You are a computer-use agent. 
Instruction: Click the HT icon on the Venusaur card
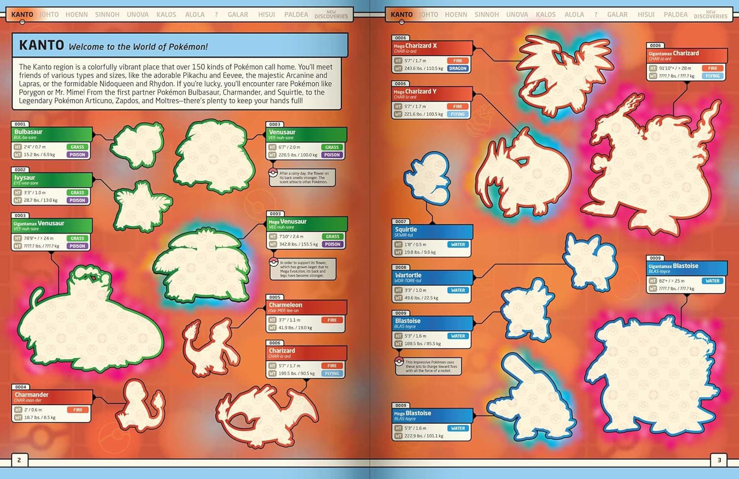coord(272,147)
